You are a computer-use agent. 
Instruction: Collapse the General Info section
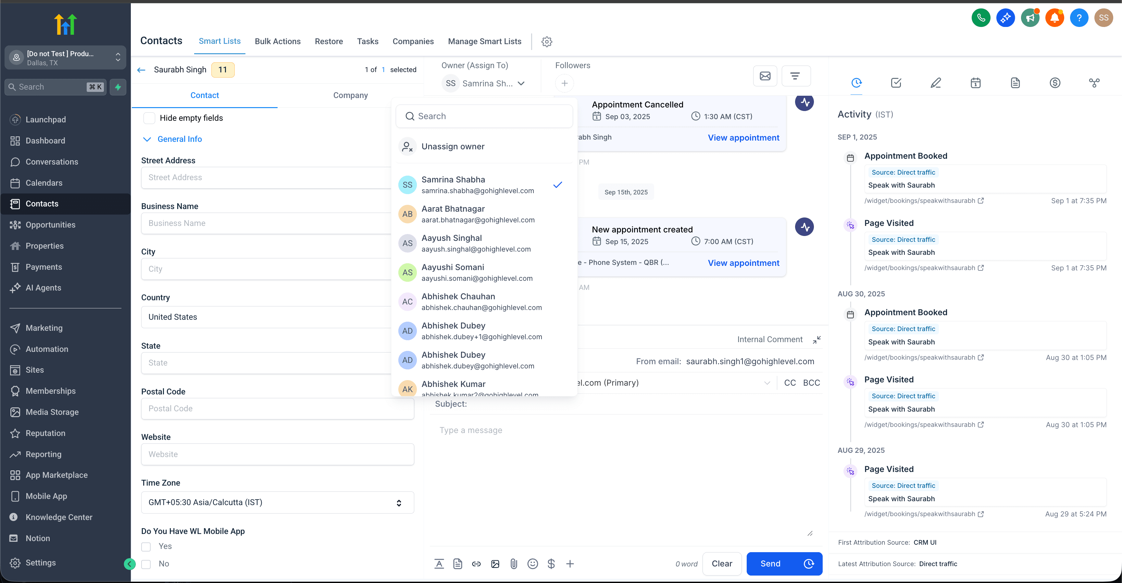pos(147,139)
